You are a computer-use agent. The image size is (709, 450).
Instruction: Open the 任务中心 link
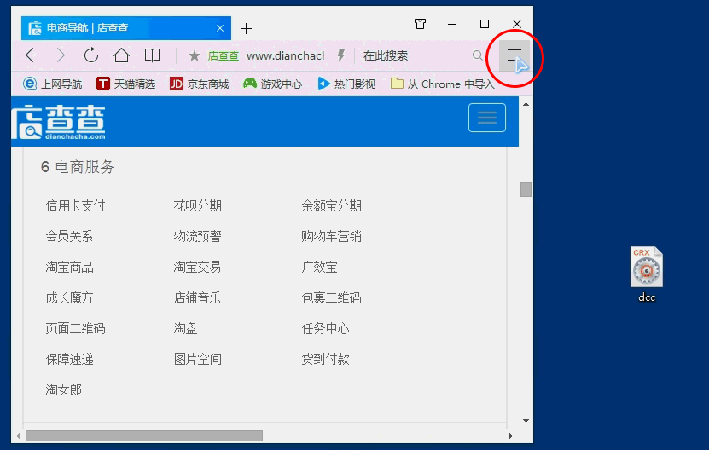(x=326, y=328)
